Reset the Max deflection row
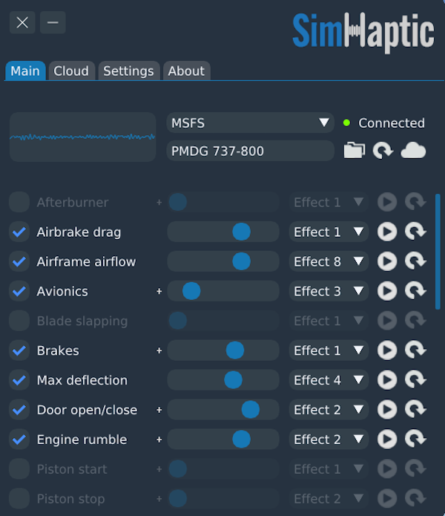Viewport: 445px width, 516px height. 416,379
